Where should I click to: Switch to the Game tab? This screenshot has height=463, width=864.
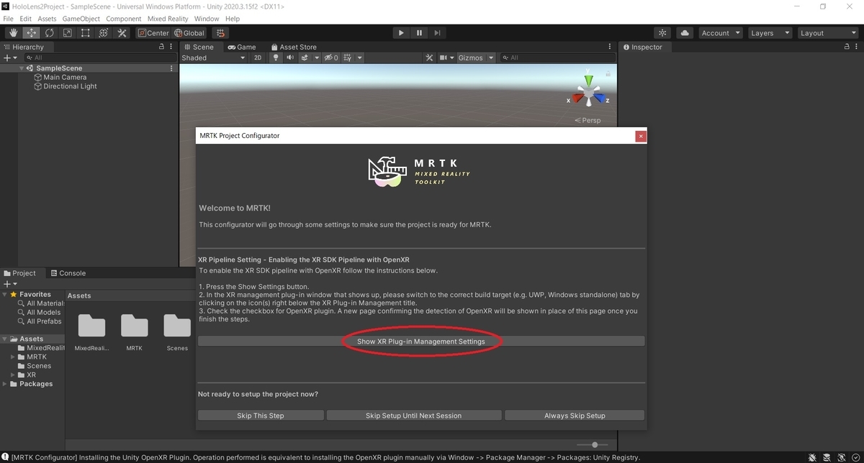(x=242, y=47)
